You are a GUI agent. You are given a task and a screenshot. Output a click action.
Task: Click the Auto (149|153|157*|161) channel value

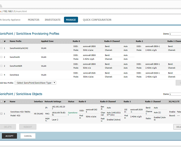point(114,114)
